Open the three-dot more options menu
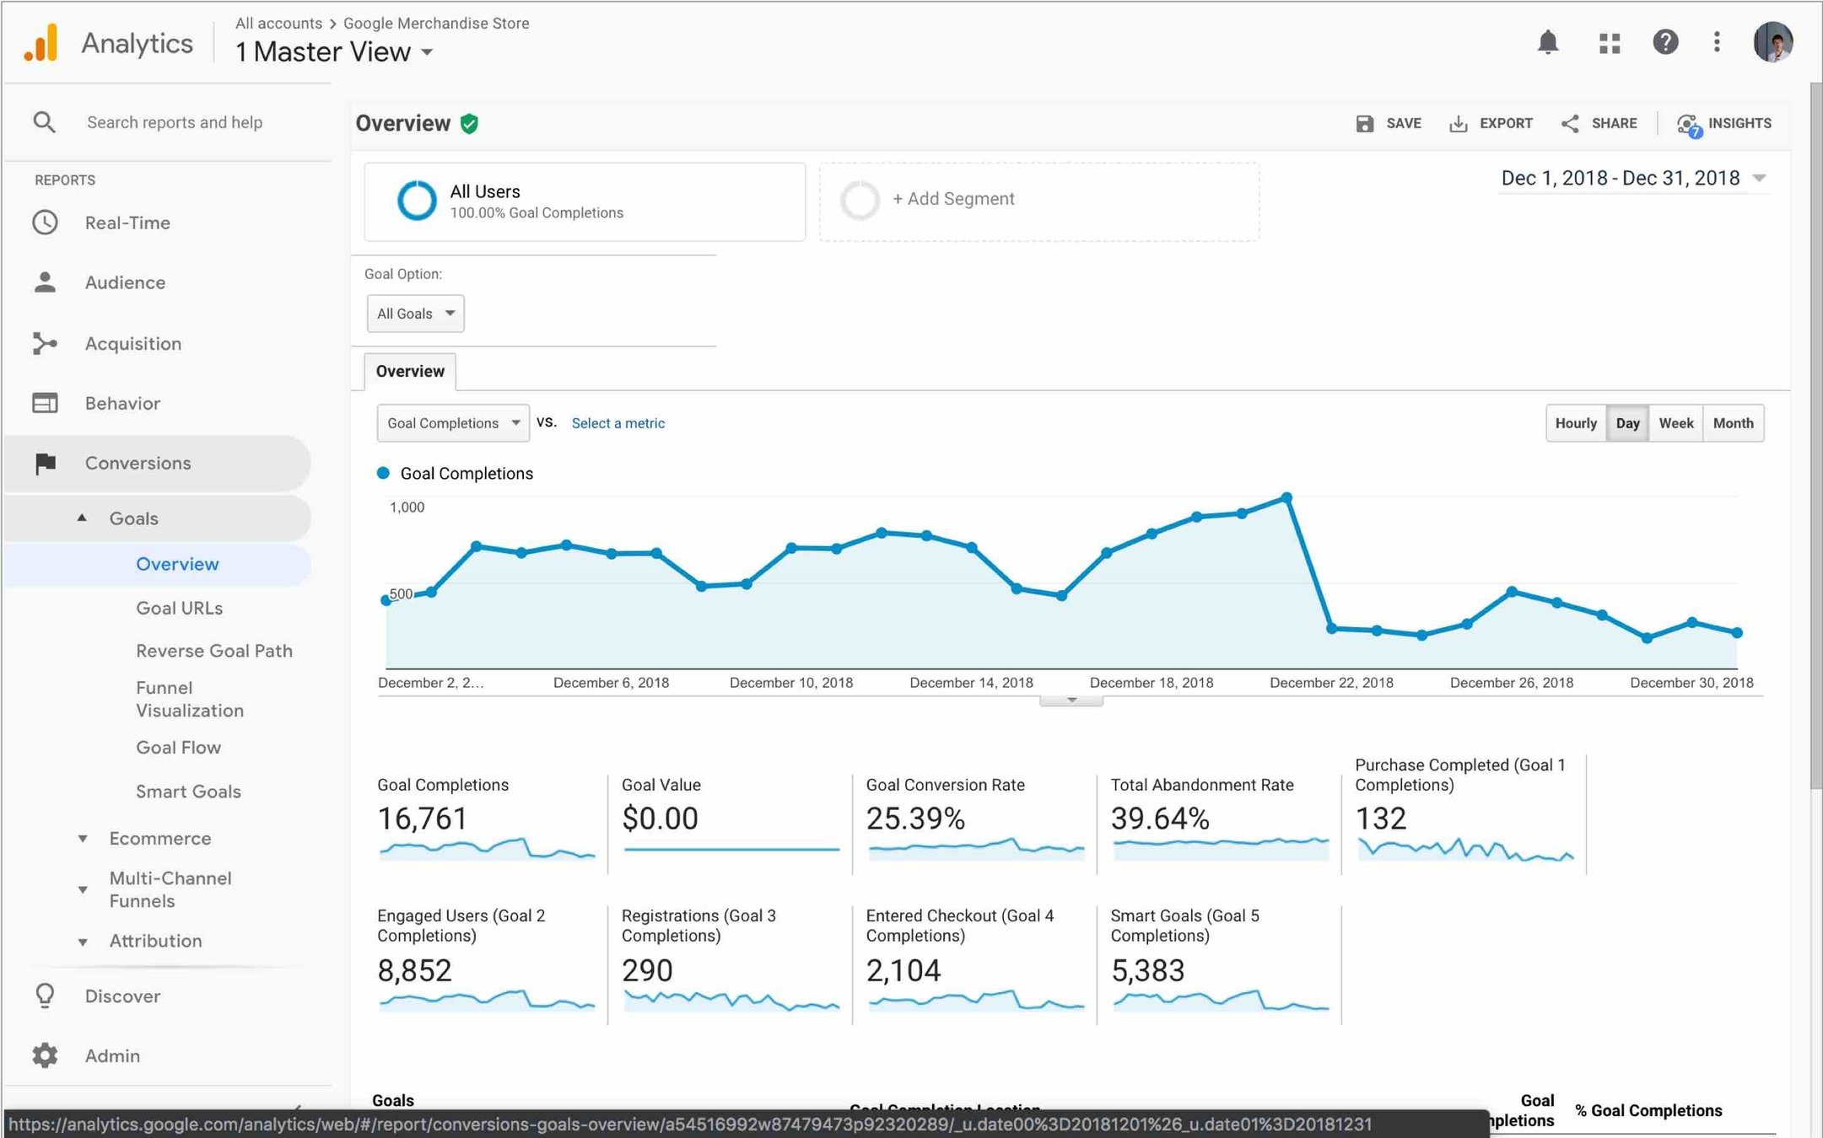1823x1138 pixels. pos(1717,42)
